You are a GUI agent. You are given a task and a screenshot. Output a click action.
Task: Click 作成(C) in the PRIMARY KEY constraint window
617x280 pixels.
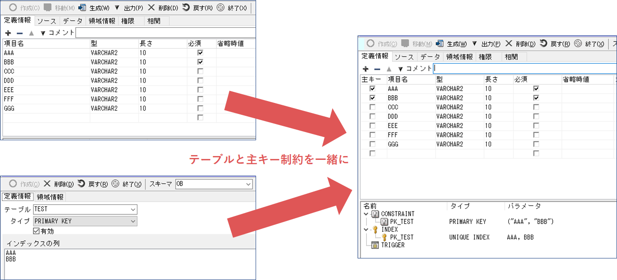tap(24, 184)
